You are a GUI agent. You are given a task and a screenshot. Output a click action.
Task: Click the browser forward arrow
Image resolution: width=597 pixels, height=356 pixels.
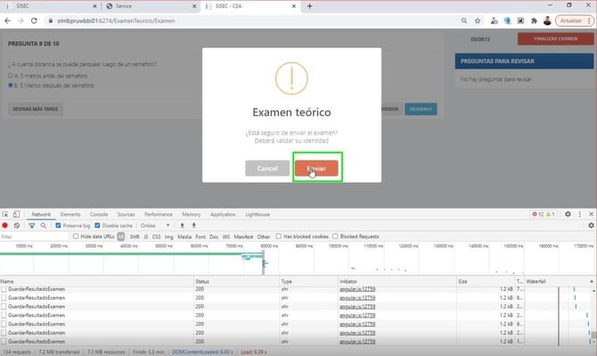tap(20, 21)
